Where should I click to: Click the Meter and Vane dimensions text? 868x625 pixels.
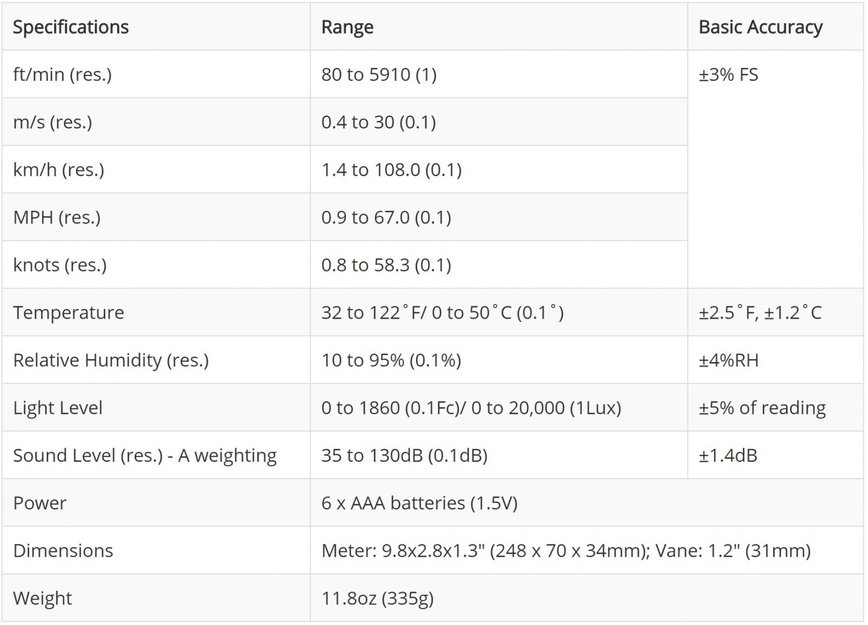click(x=565, y=551)
